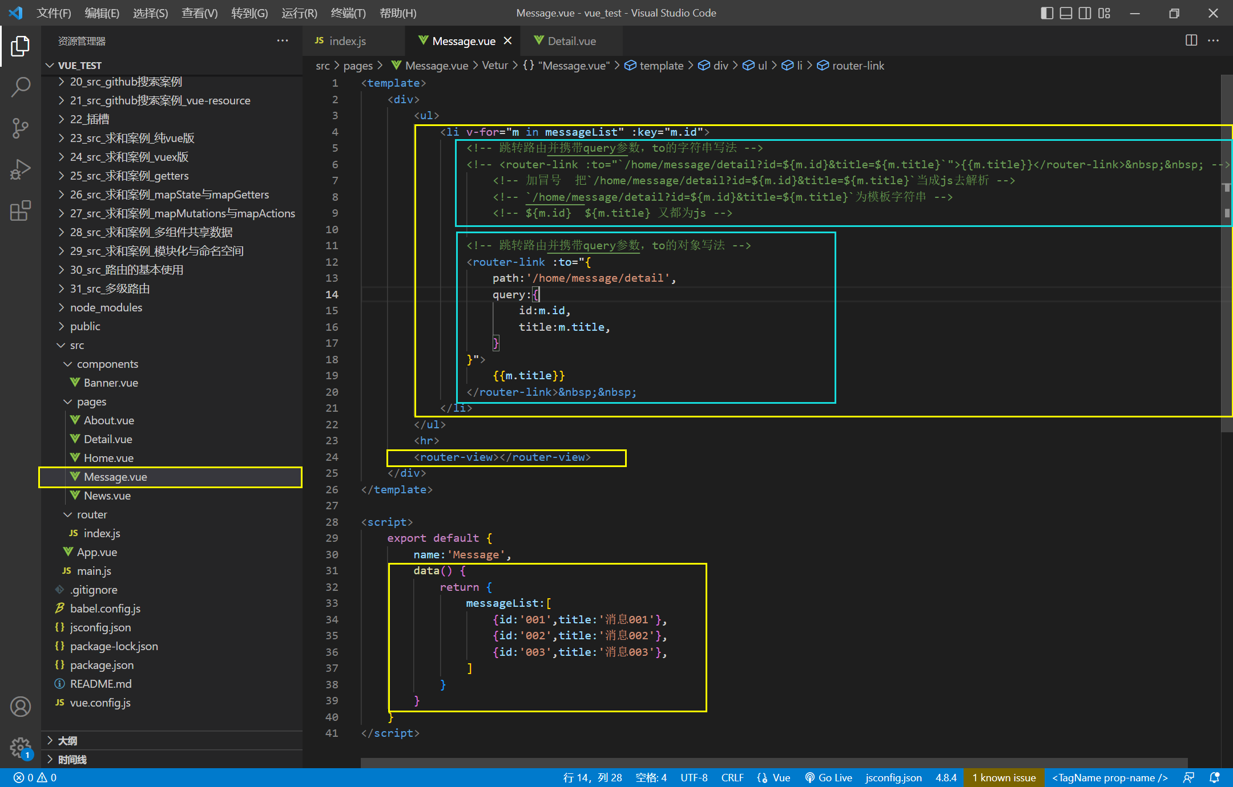1233x787 pixels.
Task: Toggle bottom panel layout icon
Action: 1066,13
